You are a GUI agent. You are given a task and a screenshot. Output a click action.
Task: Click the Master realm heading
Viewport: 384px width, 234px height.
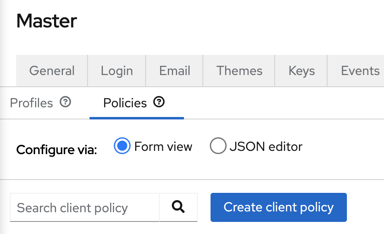[x=46, y=21]
